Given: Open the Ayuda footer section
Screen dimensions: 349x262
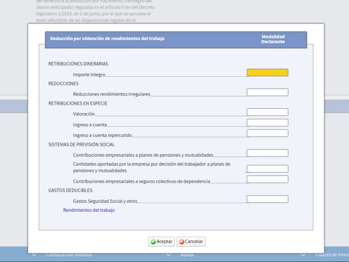Looking at the screenshot, I should [187, 255].
